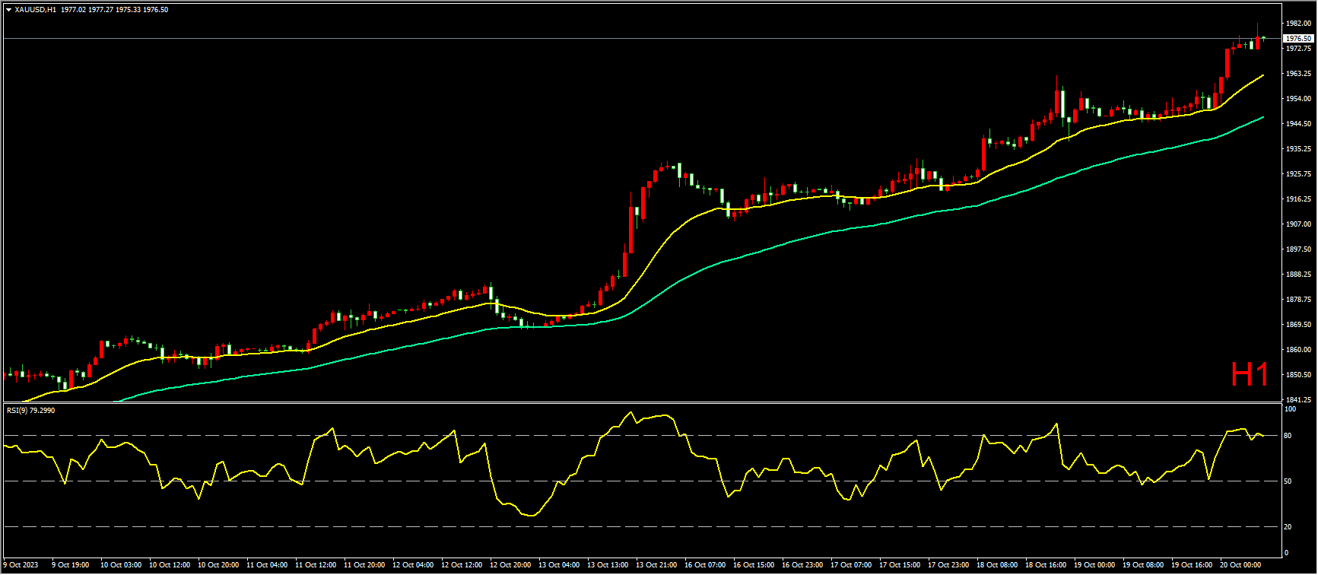Click the 1888.25 price scale label
The width and height of the screenshot is (1318, 575).
pyautogui.click(x=1298, y=275)
